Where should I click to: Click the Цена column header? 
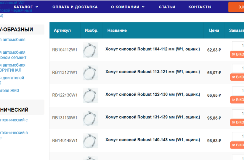click(x=214, y=30)
